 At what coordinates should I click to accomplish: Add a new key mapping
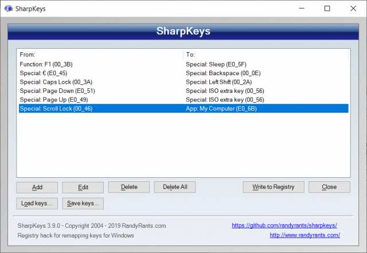pos(37,187)
